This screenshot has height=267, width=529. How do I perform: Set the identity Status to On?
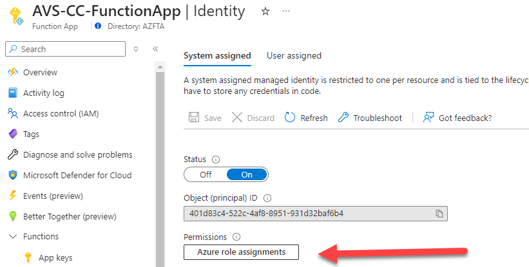[247, 174]
